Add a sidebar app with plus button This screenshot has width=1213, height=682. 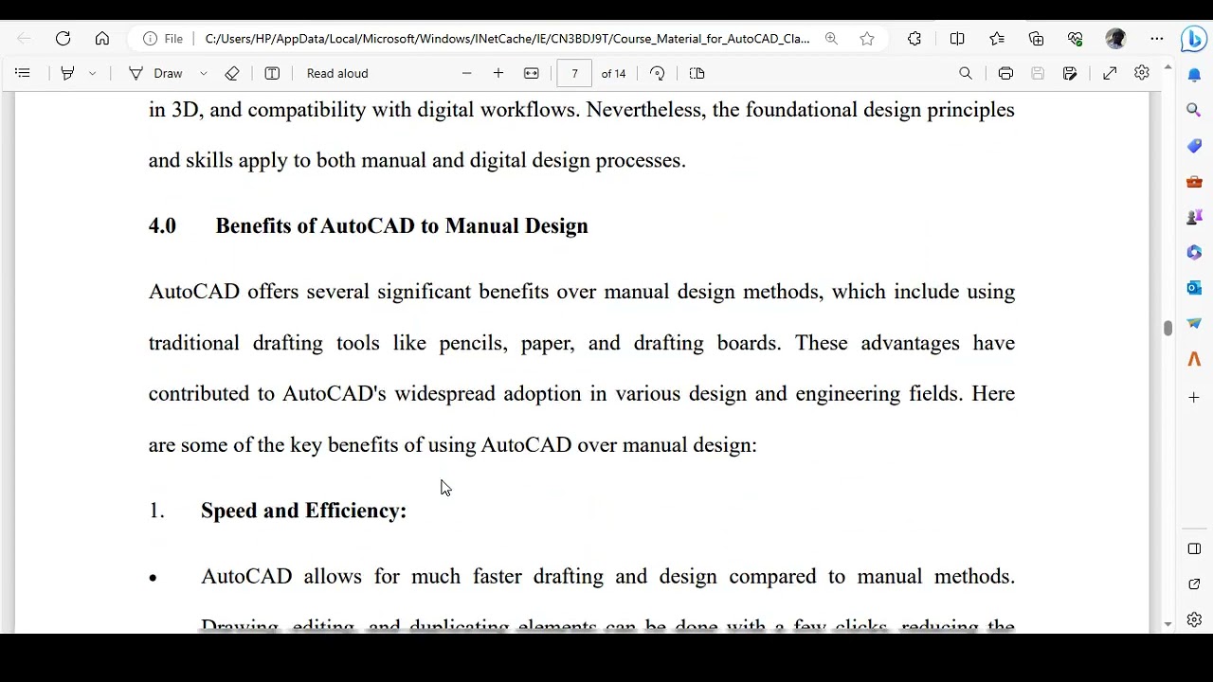[x=1194, y=398]
